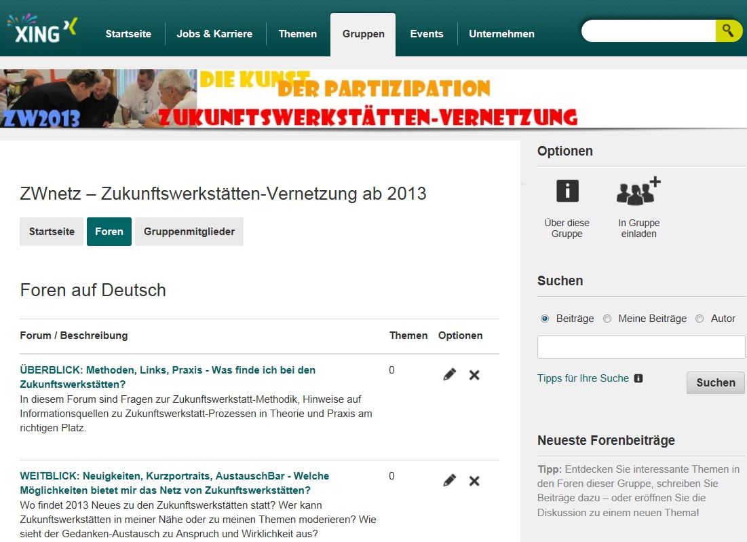
Task: Click the magnifier search icon in header
Action: [x=728, y=31]
